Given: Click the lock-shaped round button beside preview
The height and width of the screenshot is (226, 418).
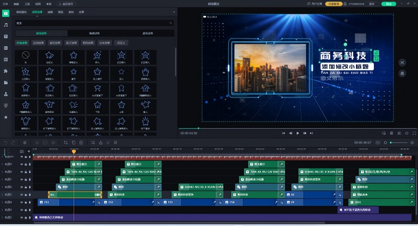Looking at the screenshot, I should point(402,73).
